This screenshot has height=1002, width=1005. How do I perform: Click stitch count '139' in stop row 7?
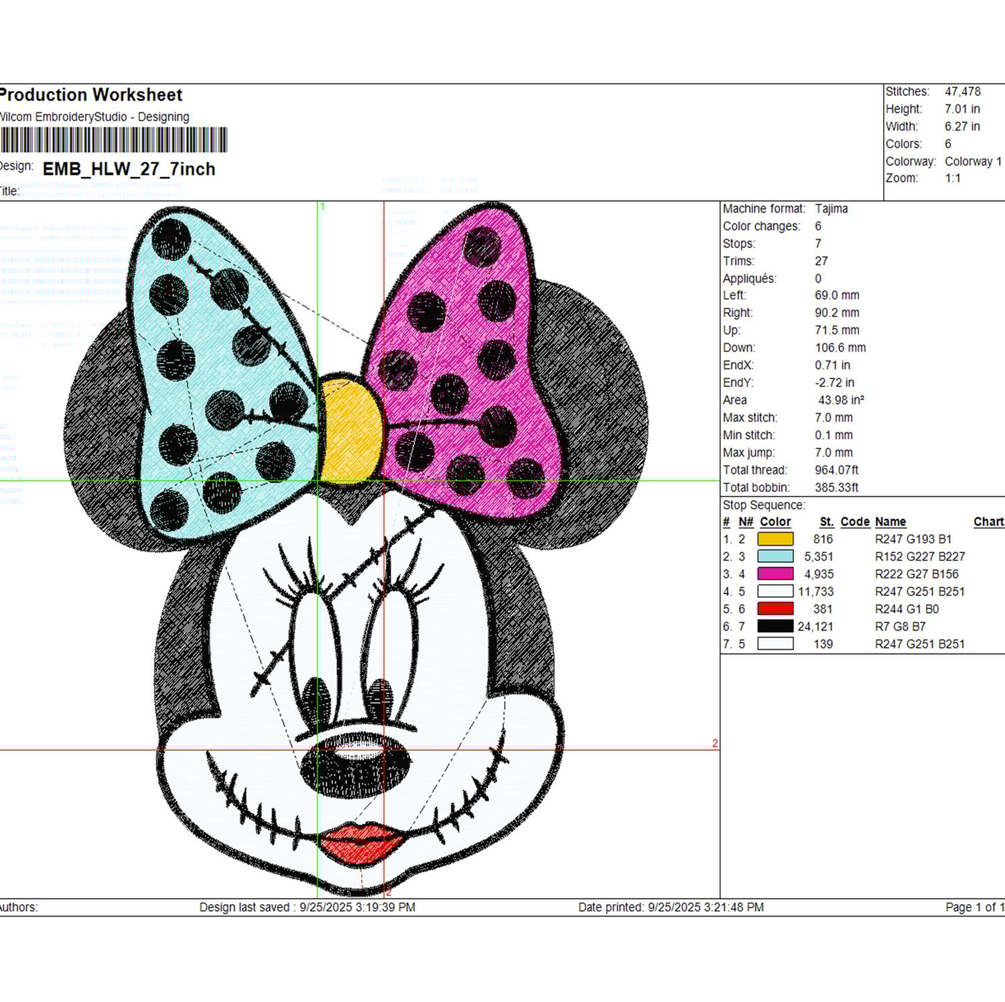pos(823,643)
